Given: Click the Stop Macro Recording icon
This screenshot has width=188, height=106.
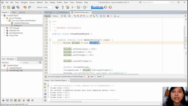Looking at the screenshot, I should (x=111, y=16).
